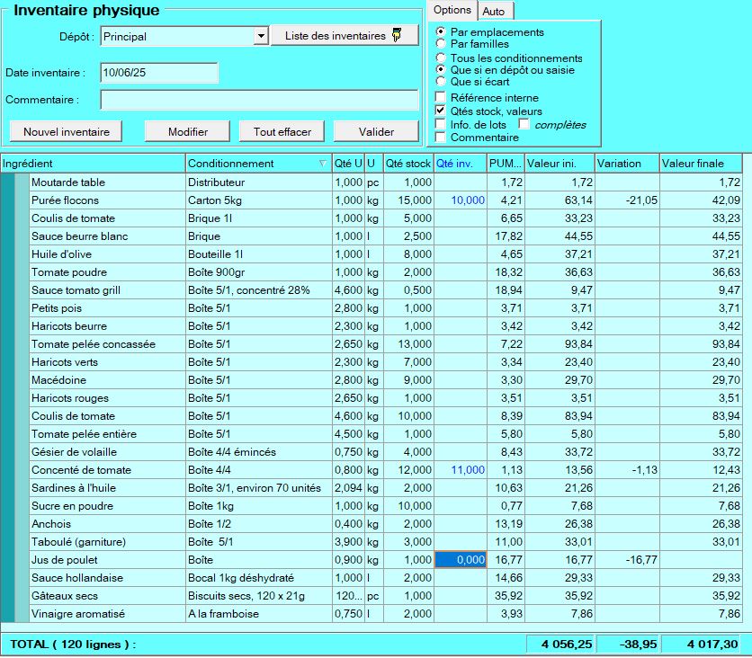Click the Nouvel inventaire button
This screenshot has height=658, width=752.
coord(67,131)
